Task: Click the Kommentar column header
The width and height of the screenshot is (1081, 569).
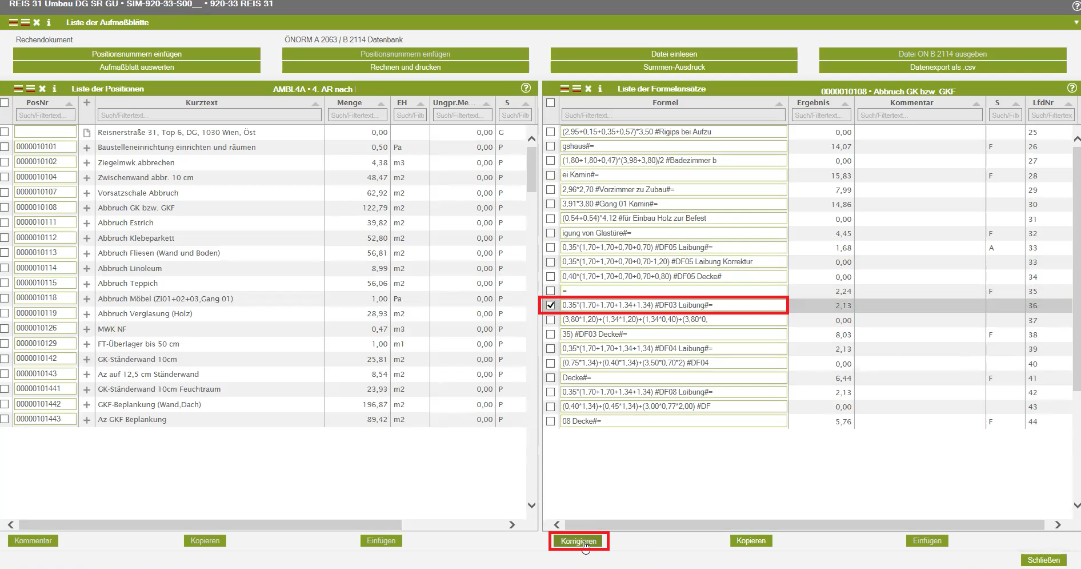Action: tap(911, 103)
